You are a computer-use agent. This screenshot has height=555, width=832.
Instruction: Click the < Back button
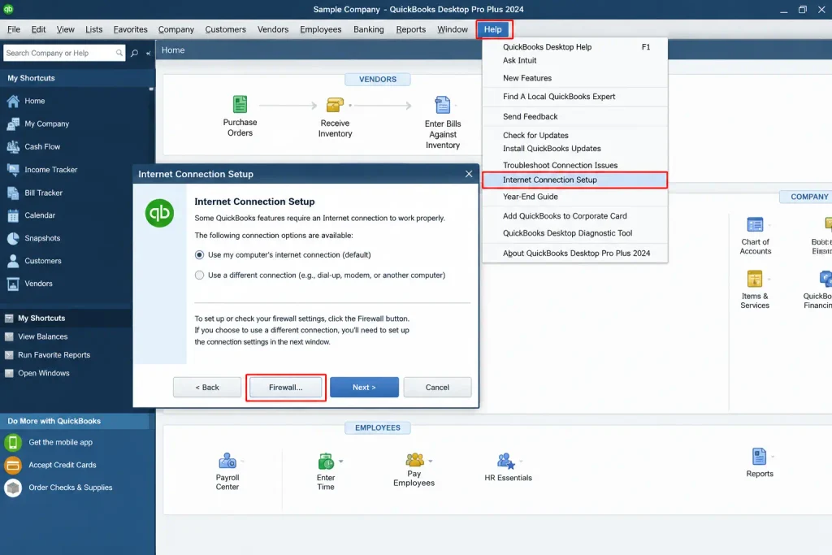(207, 388)
